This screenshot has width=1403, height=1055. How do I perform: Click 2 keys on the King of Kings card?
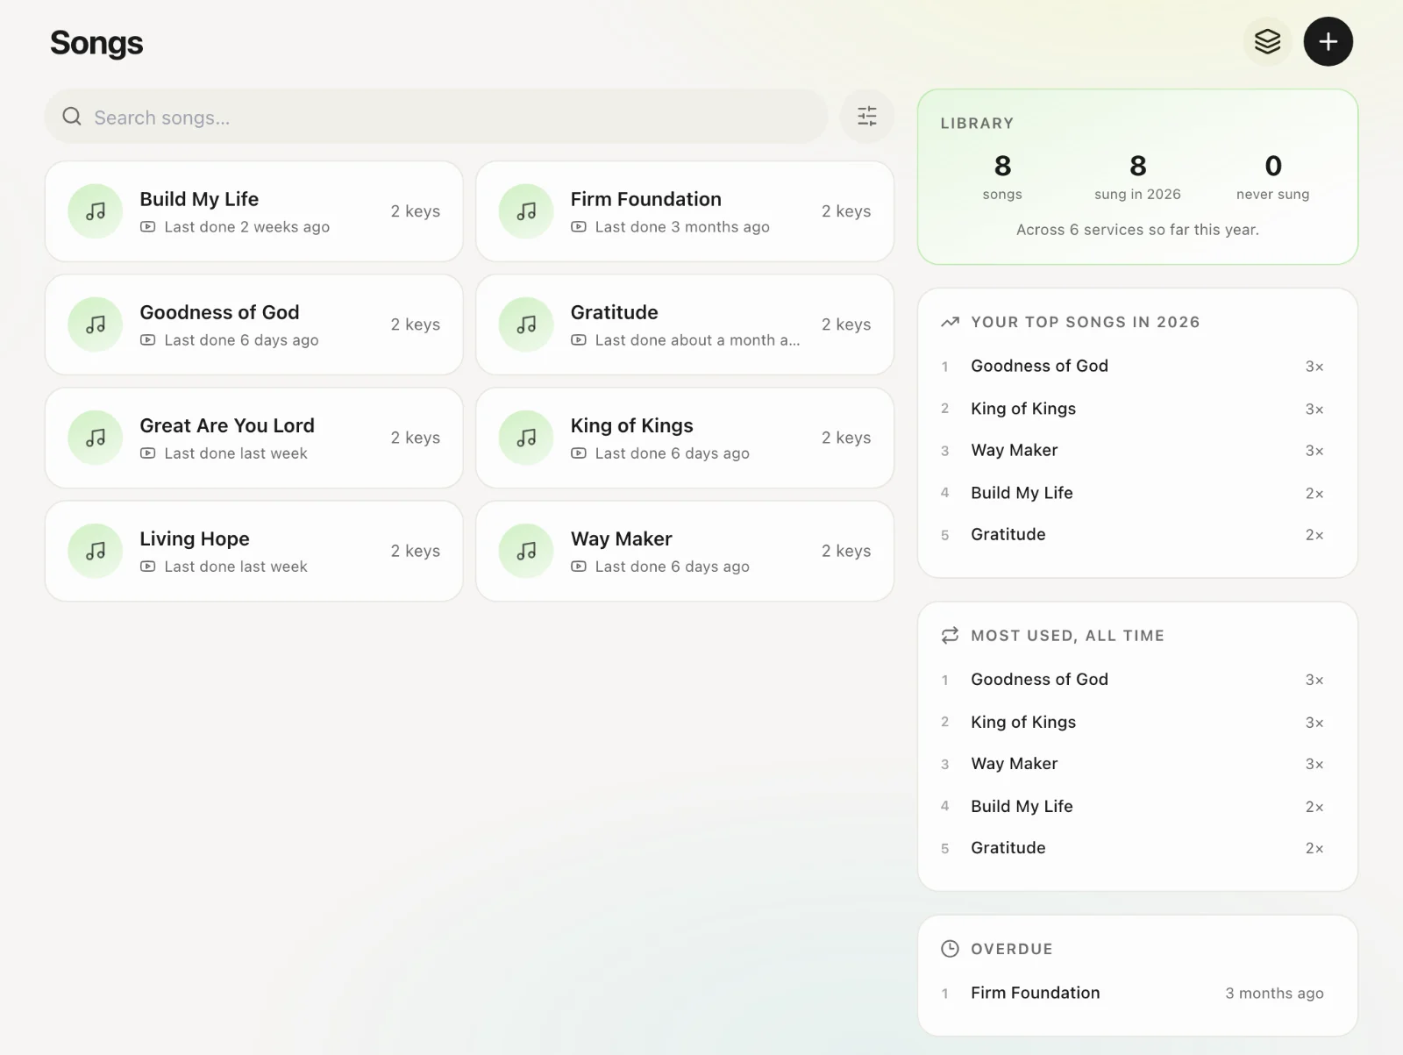(846, 438)
